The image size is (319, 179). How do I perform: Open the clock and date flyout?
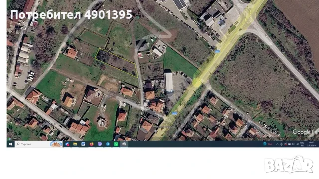coord(311,144)
